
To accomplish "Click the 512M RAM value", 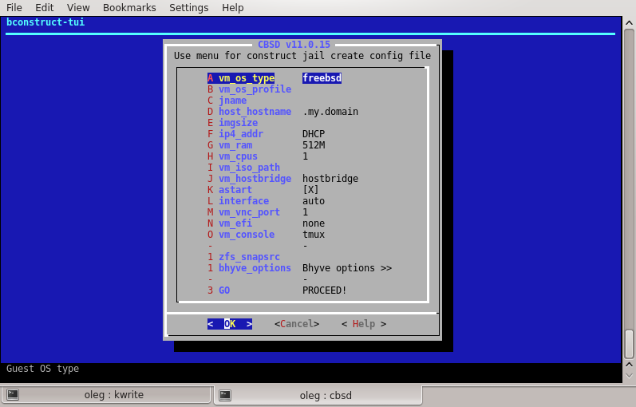I will pos(314,145).
